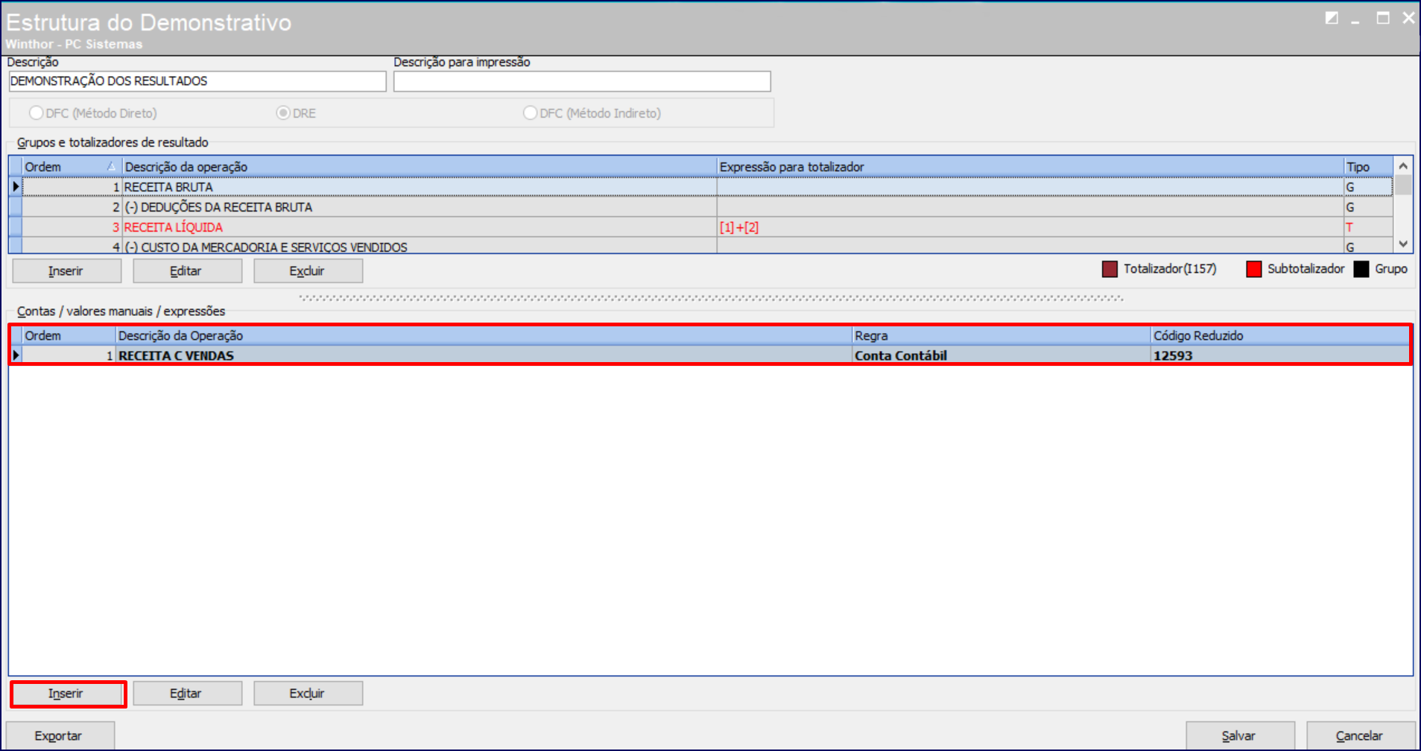The height and width of the screenshot is (751, 1421).
Task: Click the Descrição para impressão field
Action: [x=582, y=81]
